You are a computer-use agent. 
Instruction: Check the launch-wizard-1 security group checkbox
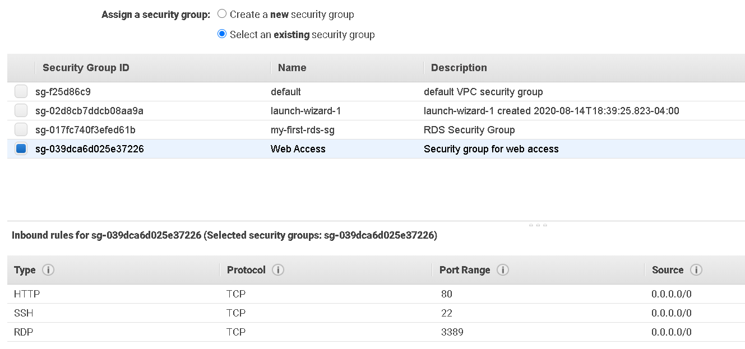tap(21, 110)
